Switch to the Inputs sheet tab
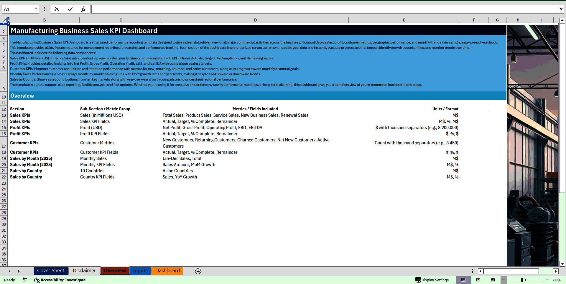This screenshot has width=566, height=284. tap(140, 271)
